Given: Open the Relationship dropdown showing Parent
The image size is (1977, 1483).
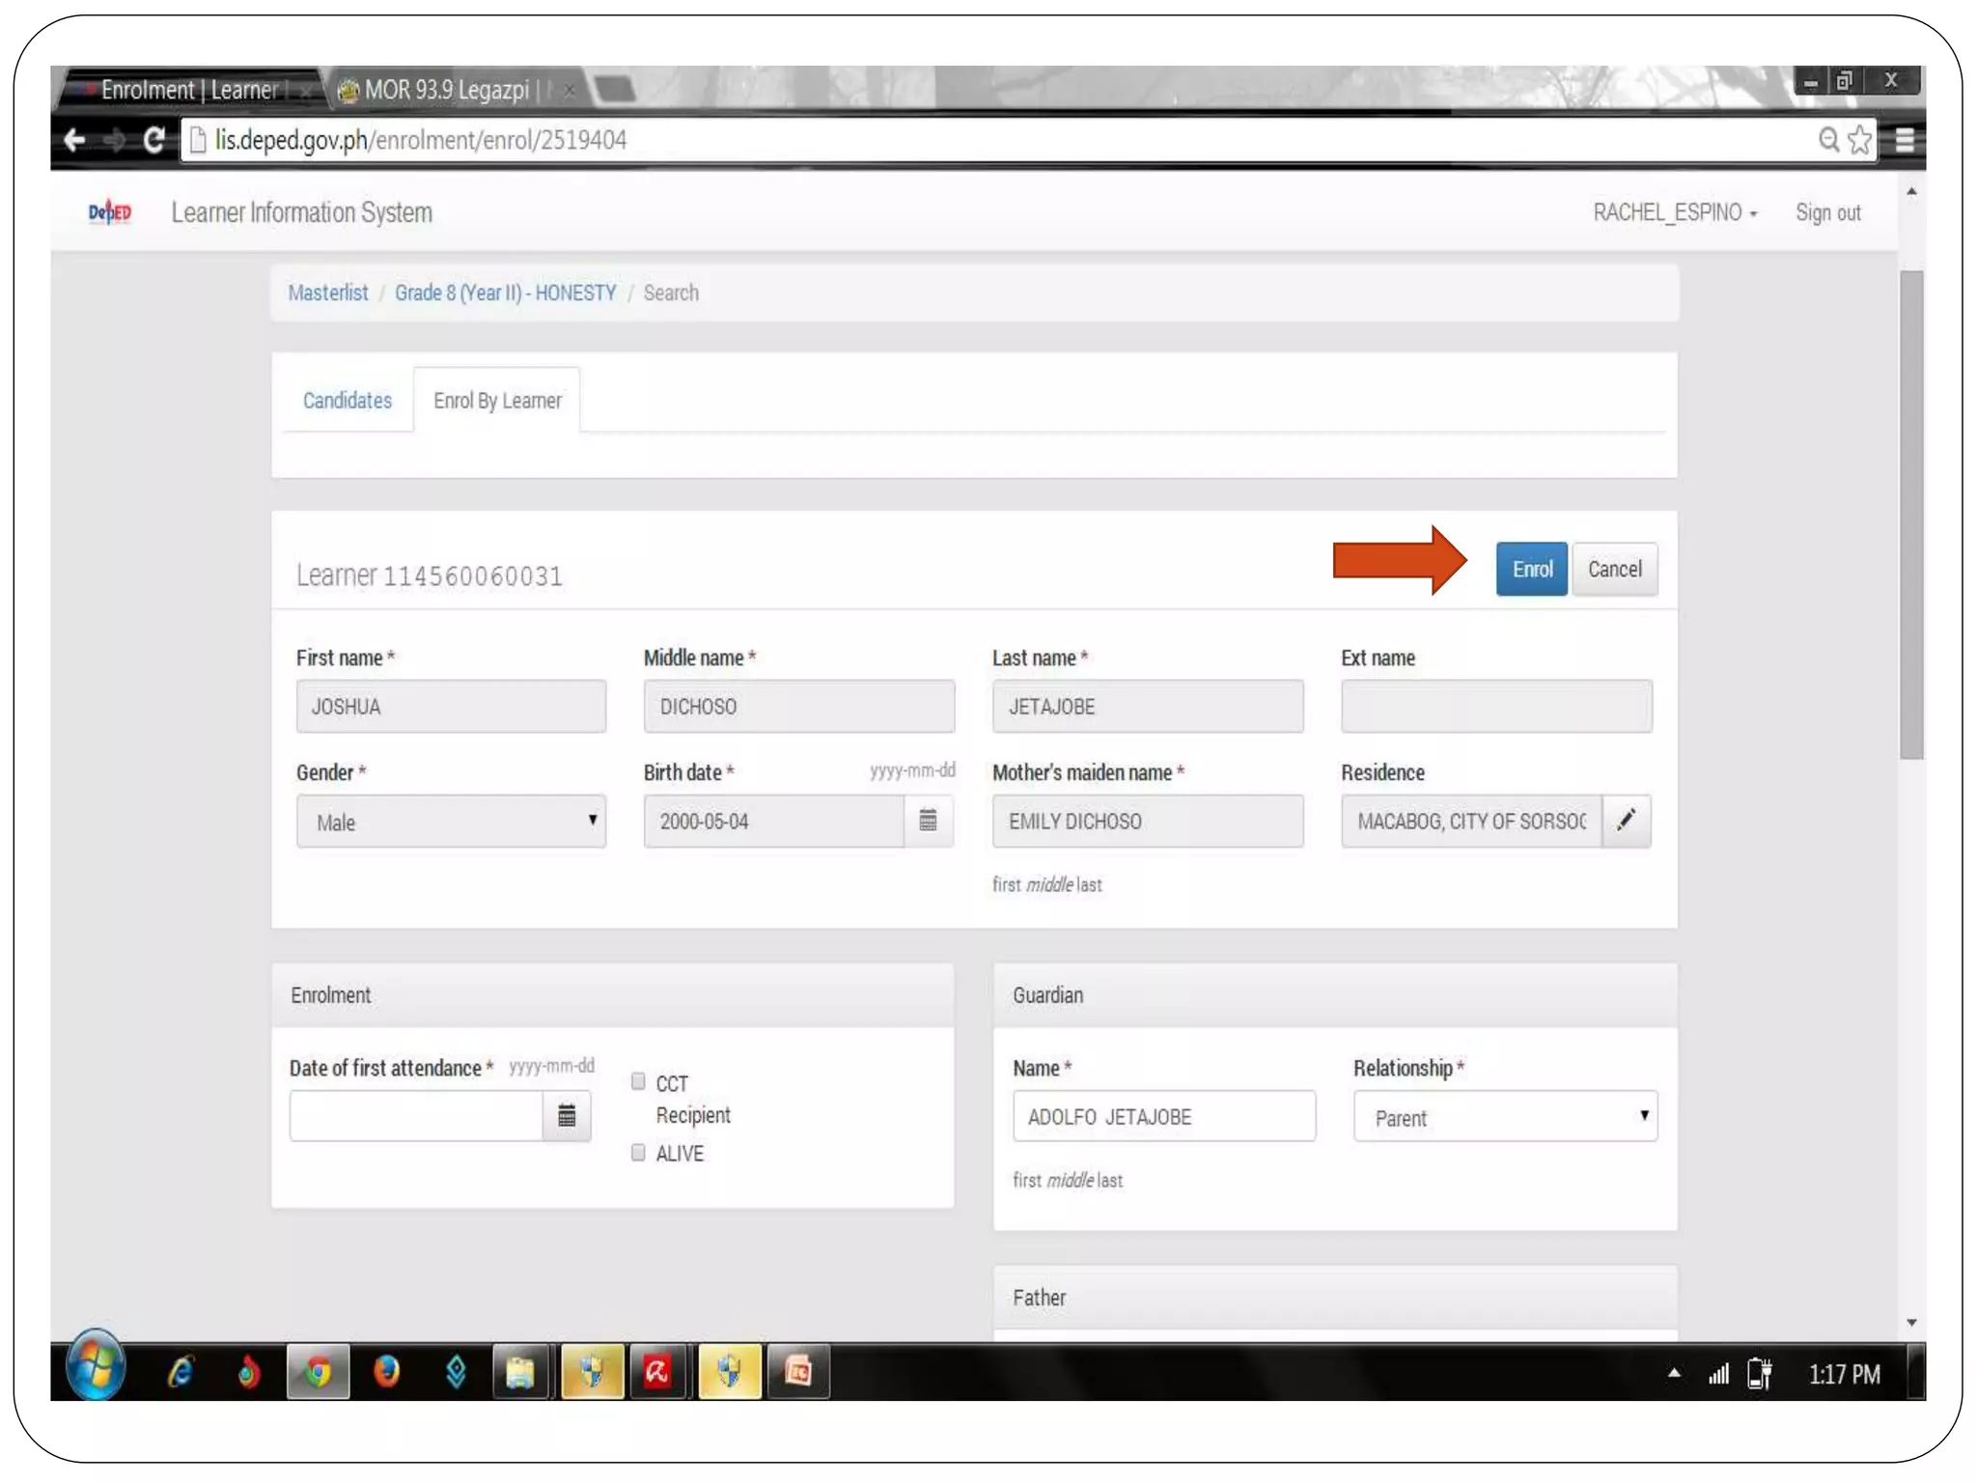Looking at the screenshot, I should click(x=1504, y=1117).
